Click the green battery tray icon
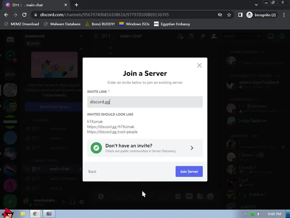The width and height of the screenshot is (290, 218). click(252, 214)
